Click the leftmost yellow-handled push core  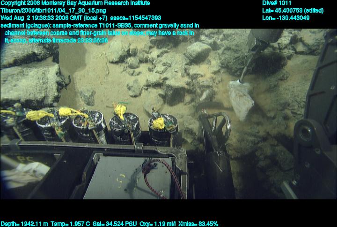[12, 121]
